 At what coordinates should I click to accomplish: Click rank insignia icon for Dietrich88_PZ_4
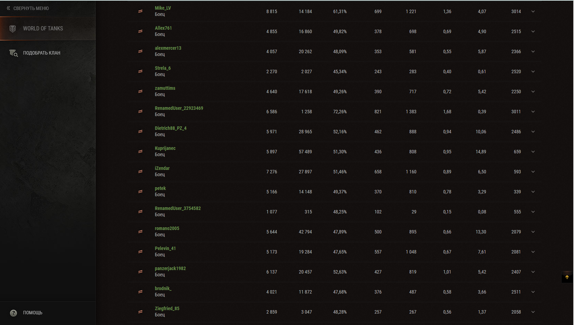[x=140, y=132]
